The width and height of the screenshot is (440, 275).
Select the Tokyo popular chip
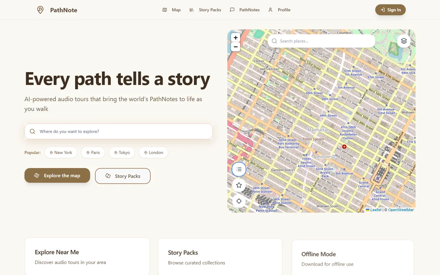click(x=122, y=153)
